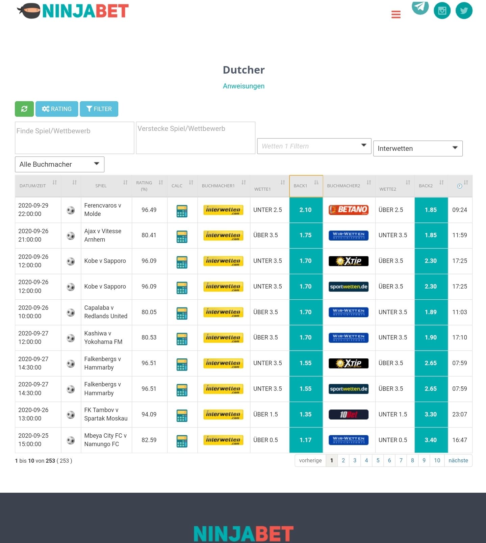Open calculator for FK Tambov v Spartak Moskau

[182, 416]
